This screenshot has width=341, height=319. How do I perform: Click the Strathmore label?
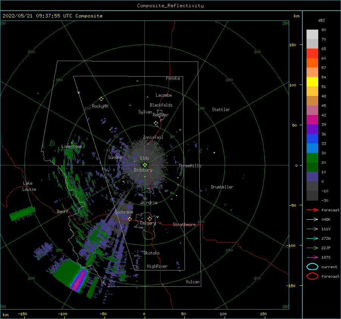click(x=184, y=225)
